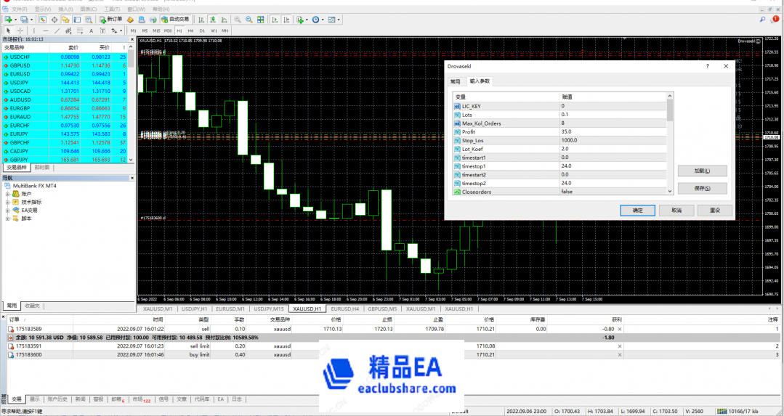Toggle the 自动交易 (AutoTrading) button

click(x=174, y=20)
